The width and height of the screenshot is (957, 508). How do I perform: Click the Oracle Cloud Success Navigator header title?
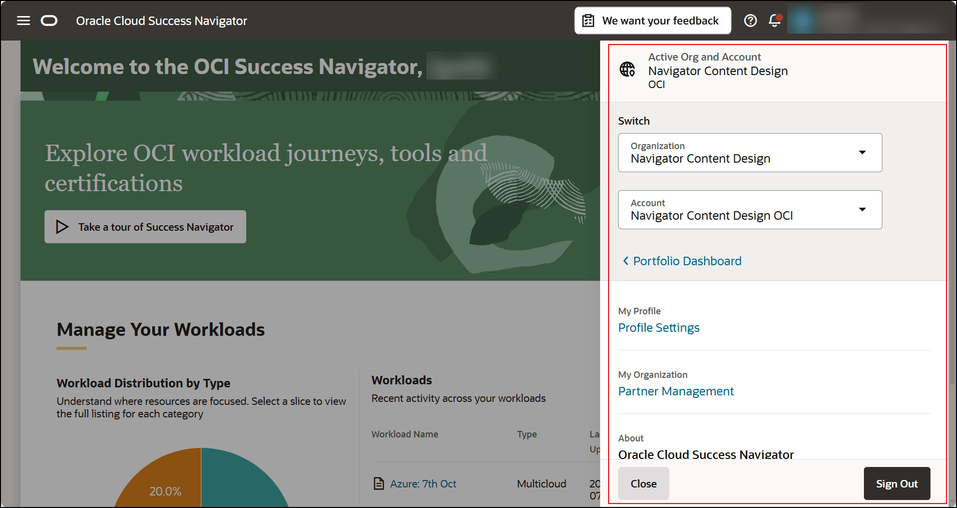point(162,21)
